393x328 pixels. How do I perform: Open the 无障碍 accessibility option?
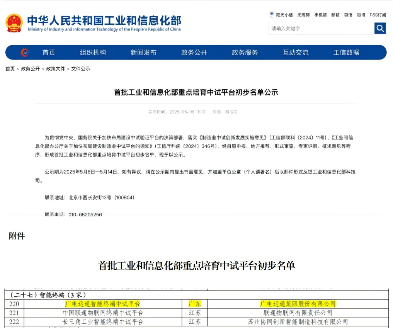coord(304,15)
